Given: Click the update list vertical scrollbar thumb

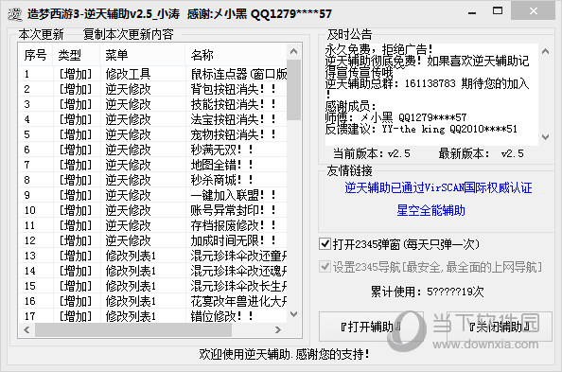Looking at the screenshot, I should pos(294,90).
